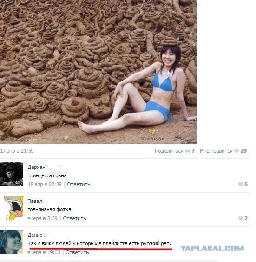Viewport: 256px width, 262px height.
Task: Click the Мне нравится link
Action: point(216,151)
